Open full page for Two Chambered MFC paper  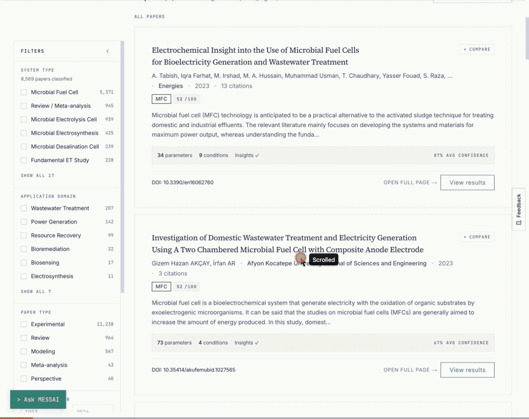click(410, 370)
